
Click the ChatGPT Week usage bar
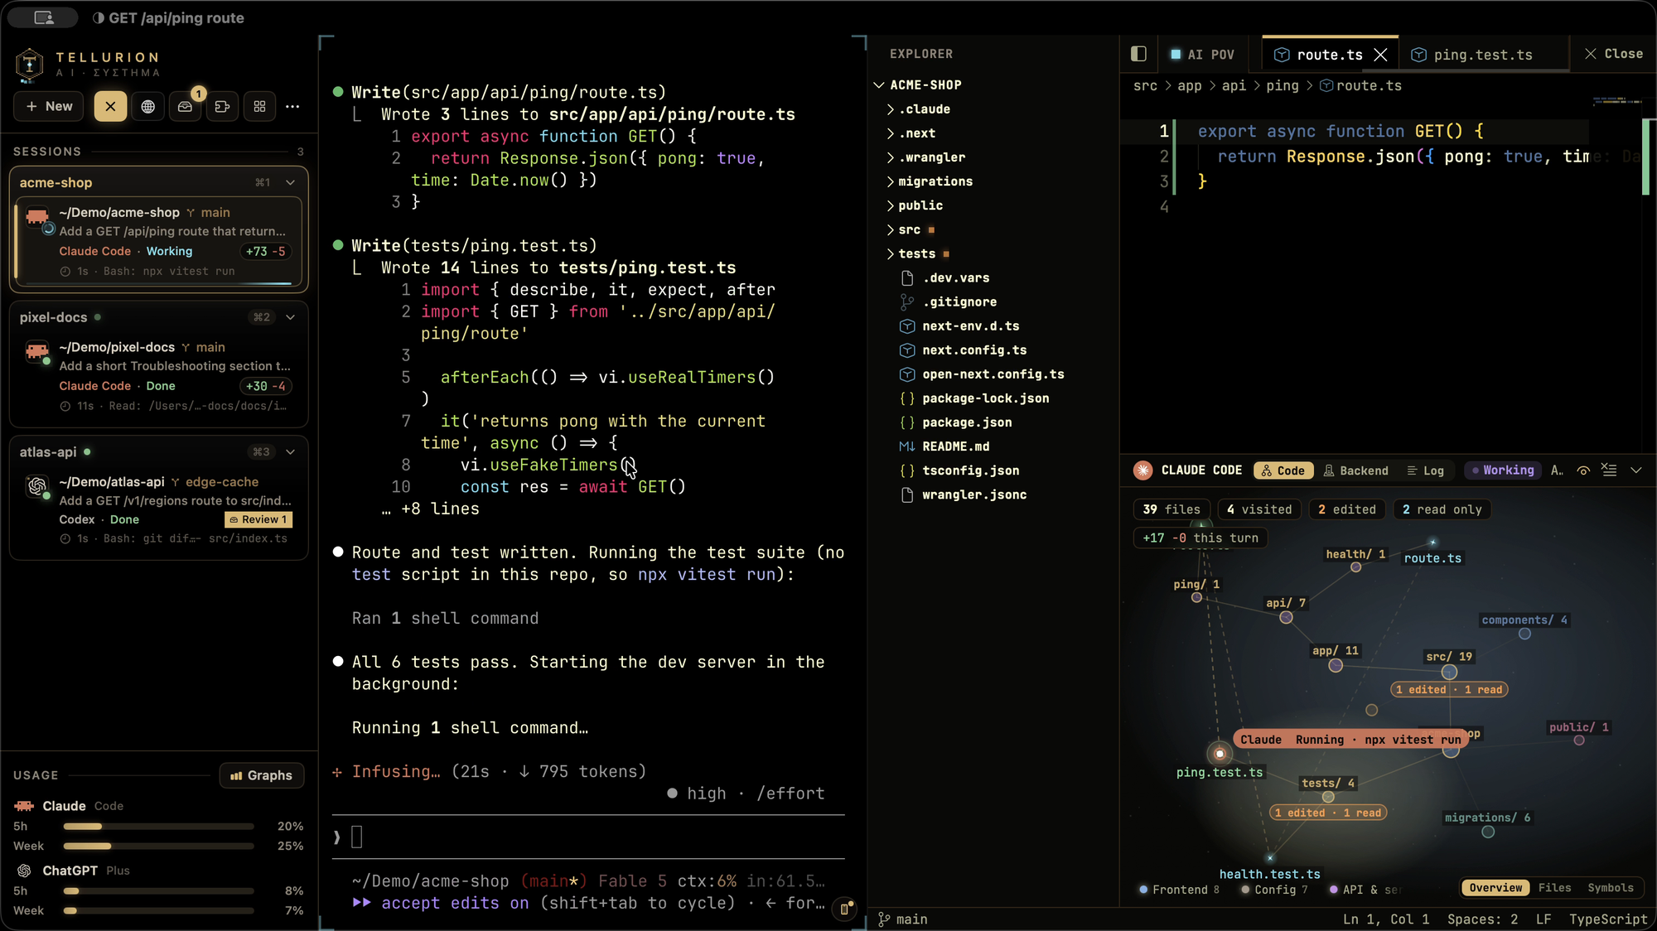(x=158, y=911)
